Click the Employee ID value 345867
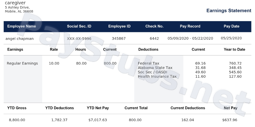 pos(119,39)
